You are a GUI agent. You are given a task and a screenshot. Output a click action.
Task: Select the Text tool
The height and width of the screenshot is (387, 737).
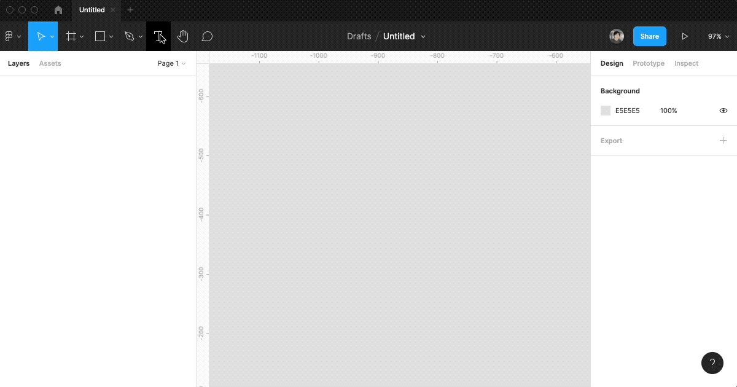click(158, 36)
